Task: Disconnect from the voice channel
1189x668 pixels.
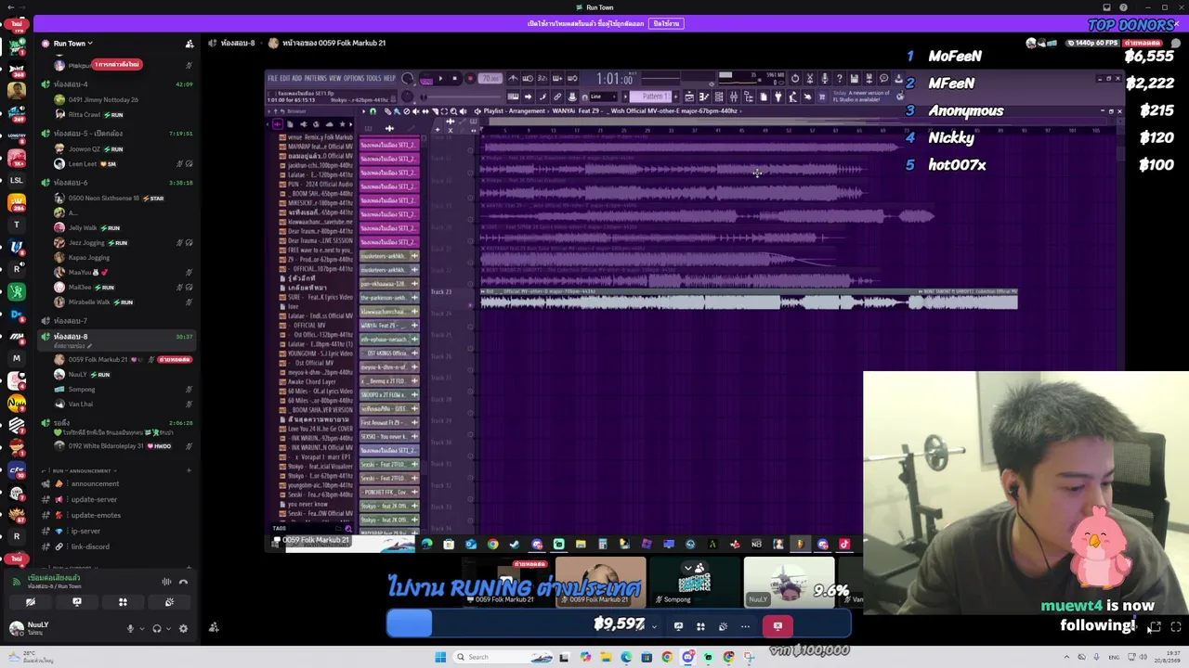Action: [183, 582]
